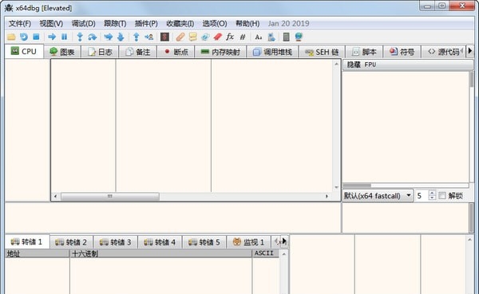Click the patches bandage icon
The width and height of the screenshot is (479, 294).
(x=180, y=37)
